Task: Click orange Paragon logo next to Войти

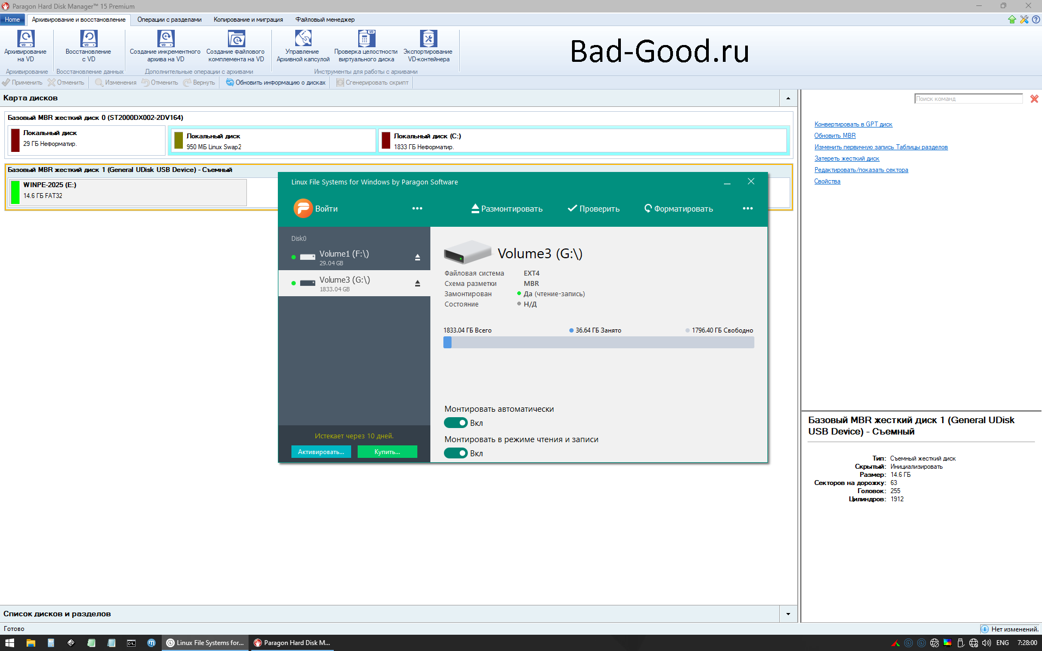Action: (x=303, y=208)
